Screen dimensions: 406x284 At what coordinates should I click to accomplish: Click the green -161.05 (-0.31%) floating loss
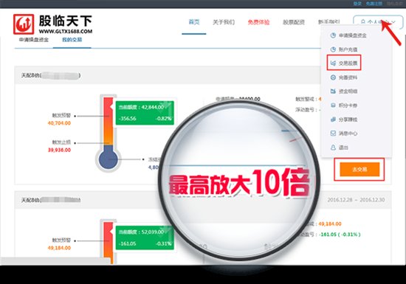(x=340, y=235)
